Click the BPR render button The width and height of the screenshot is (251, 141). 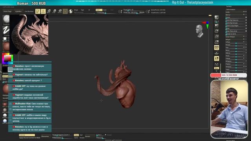click(x=216, y=17)
